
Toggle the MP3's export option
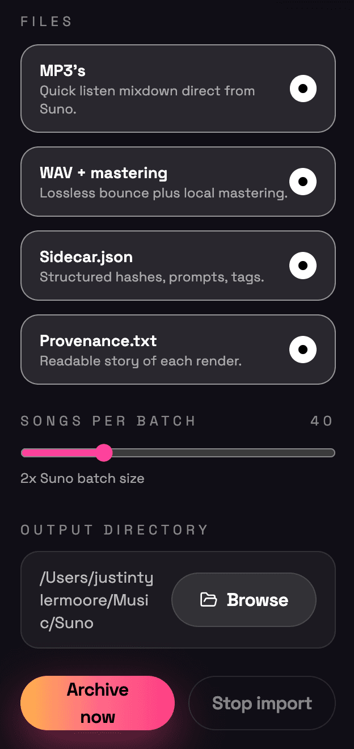point(303,89)
